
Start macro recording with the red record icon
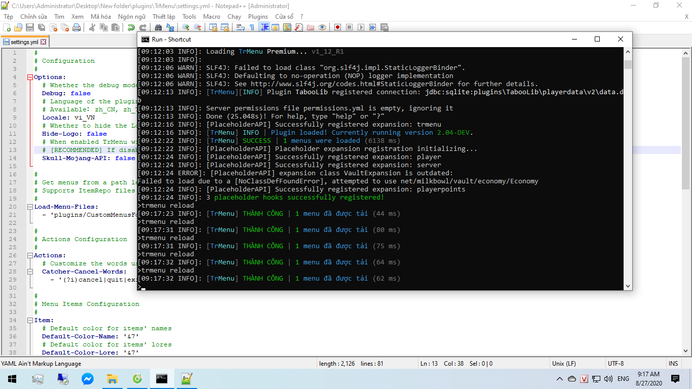tap(337, 27)
